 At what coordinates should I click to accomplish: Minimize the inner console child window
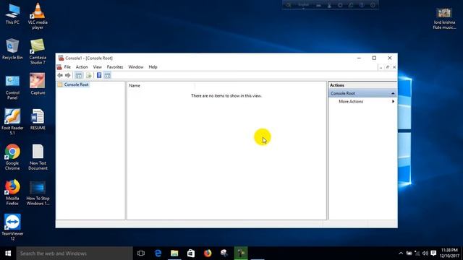(x=381, y=67)
